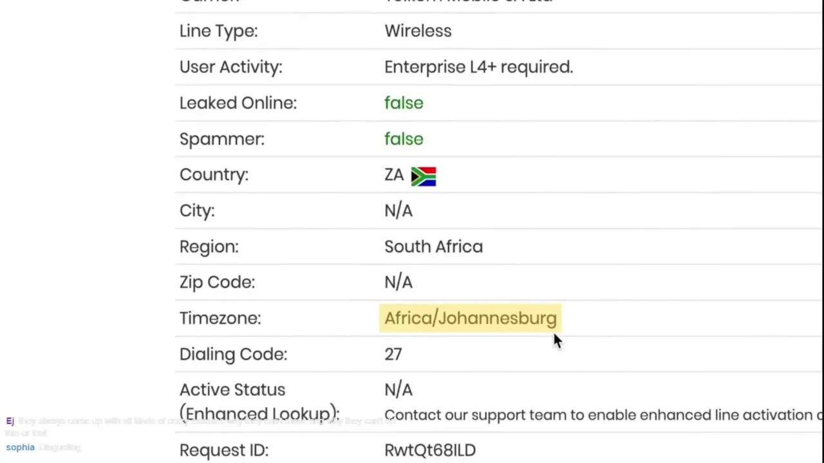The image size is (824, 463).
Task: Click the Dialing Code field label
Action: point(233,354)
